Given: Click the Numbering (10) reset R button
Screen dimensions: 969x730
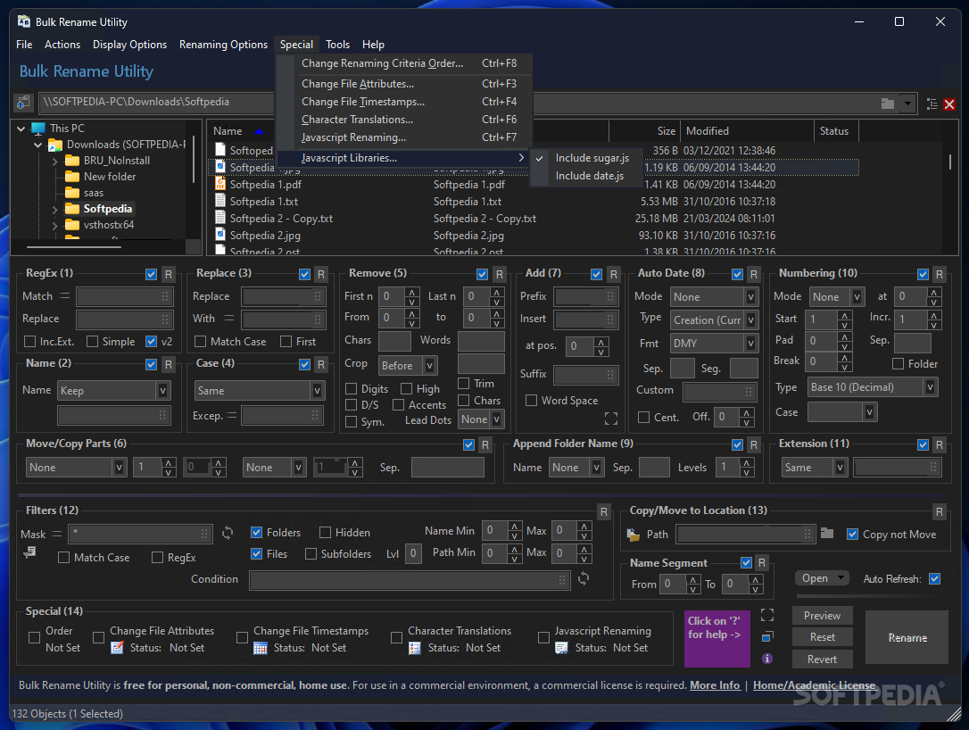Looking at the screenshot, I should tap(939, 275).
